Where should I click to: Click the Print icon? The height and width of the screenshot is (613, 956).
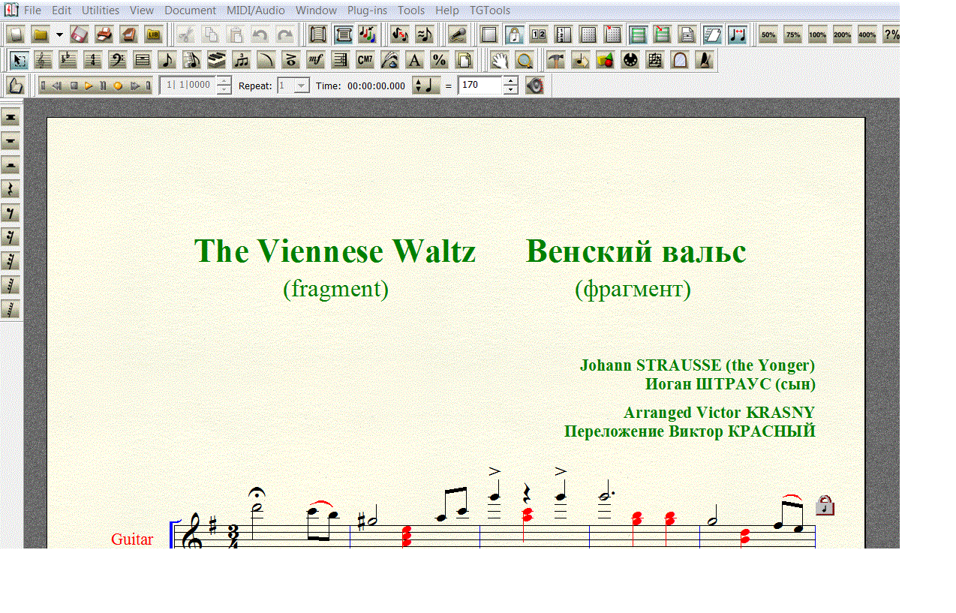coord(104,35)
